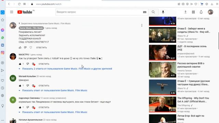The height and width of the screenshot is (123, 219).
Task: Go back in browser history
Action: [x=9, y=4]
